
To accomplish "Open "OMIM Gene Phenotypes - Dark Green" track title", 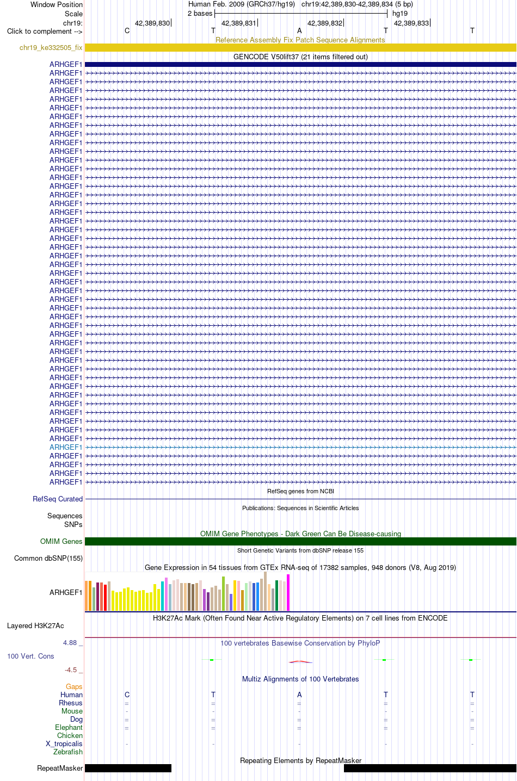I will pos(300,534).
